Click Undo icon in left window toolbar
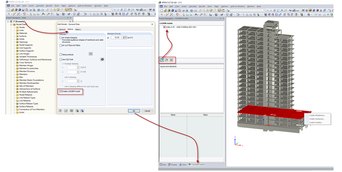Image resolution: width=342 pixels, height=172 pixels. tap(39, 10)
